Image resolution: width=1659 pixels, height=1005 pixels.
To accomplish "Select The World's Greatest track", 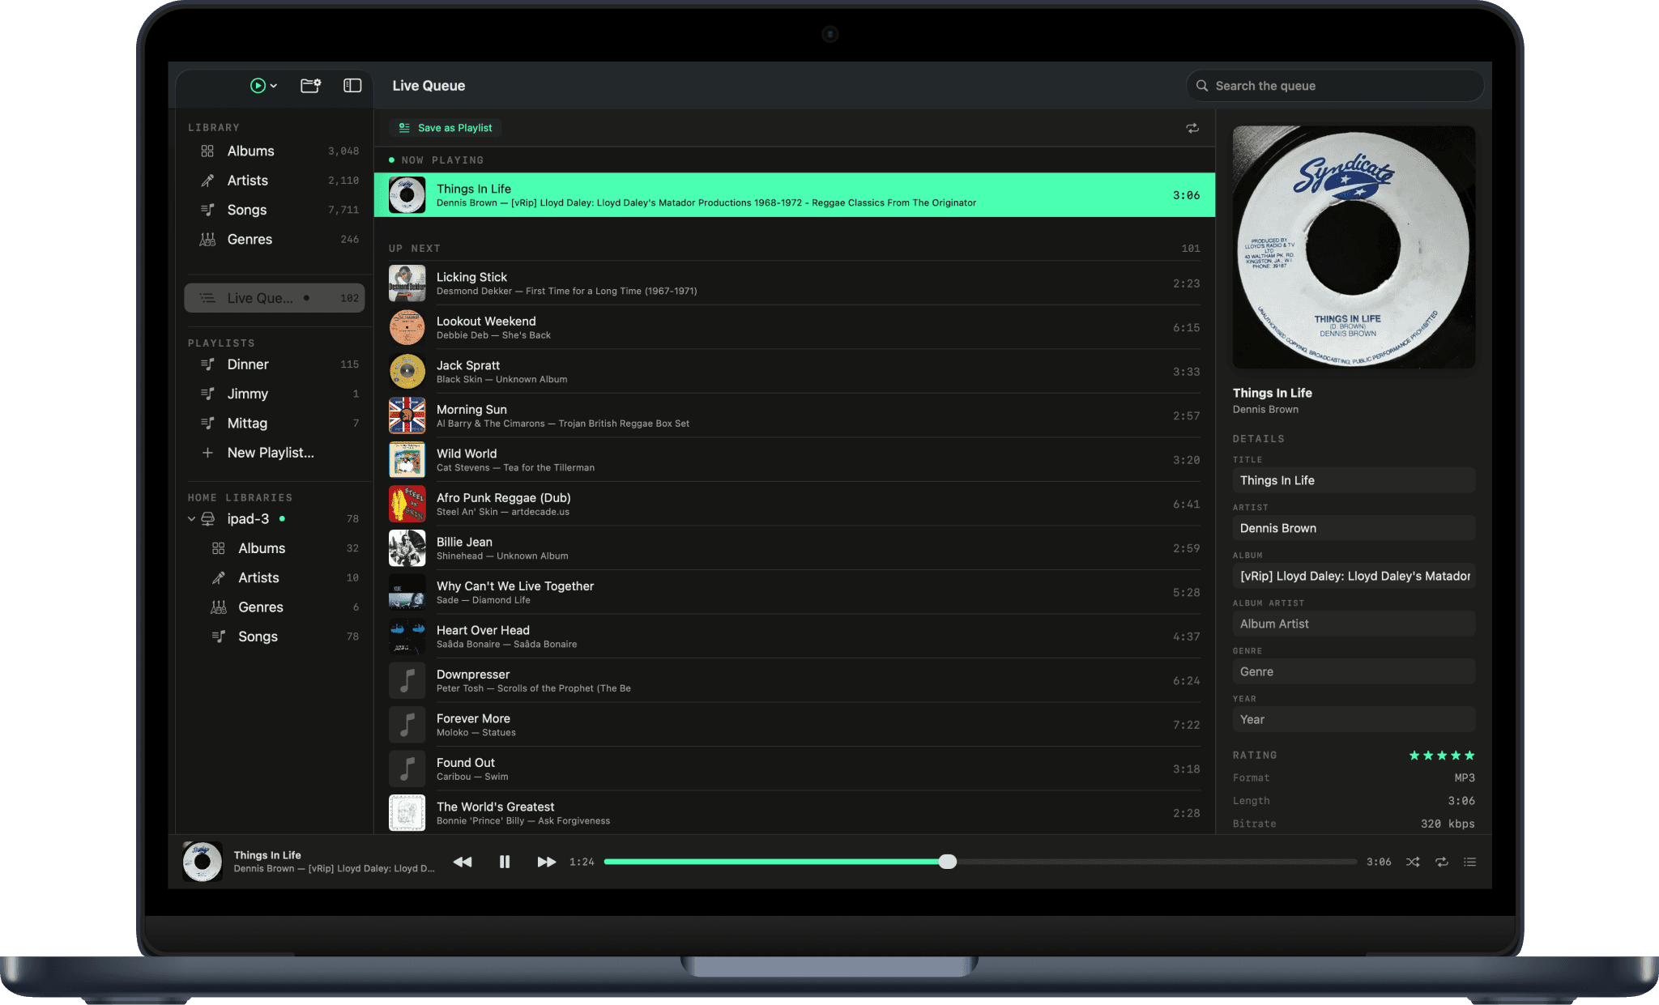I will pos(795,813).
